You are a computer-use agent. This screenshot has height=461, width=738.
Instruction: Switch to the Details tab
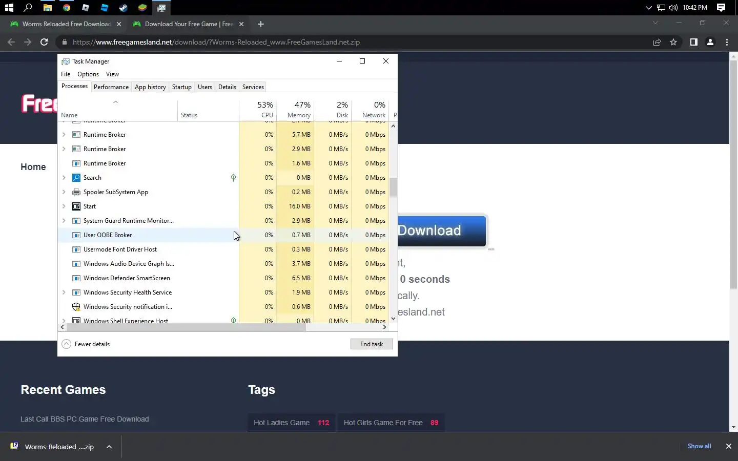[x=227, y=87]
